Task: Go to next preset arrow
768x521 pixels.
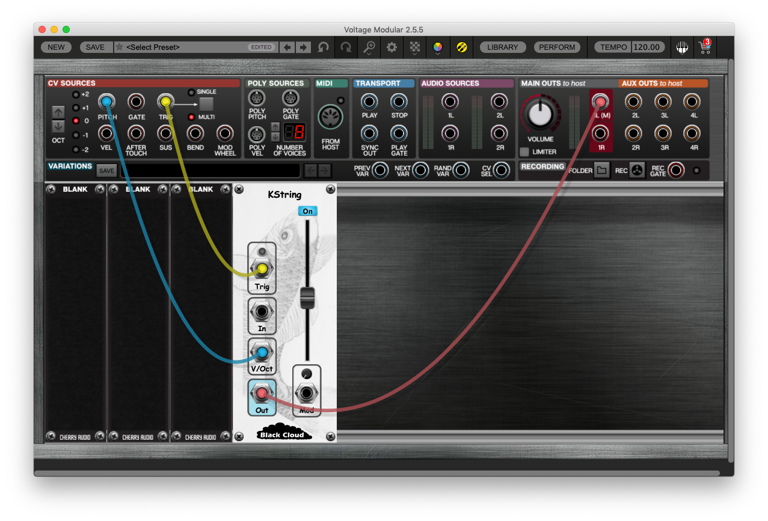Action: pos(304,47)
